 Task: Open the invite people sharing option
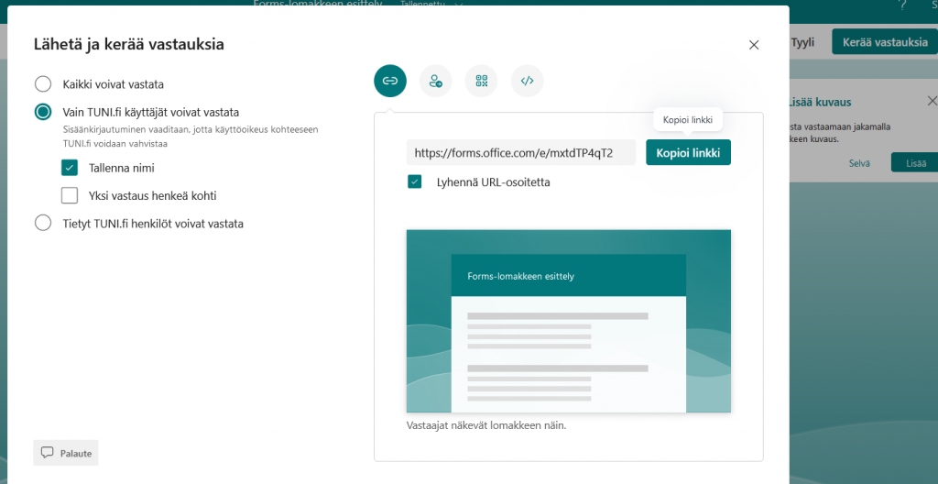(436, 81)
